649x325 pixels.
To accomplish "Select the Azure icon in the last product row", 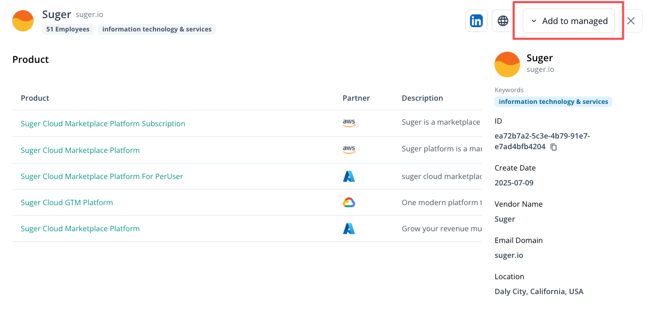I will (x=348, y=228).
